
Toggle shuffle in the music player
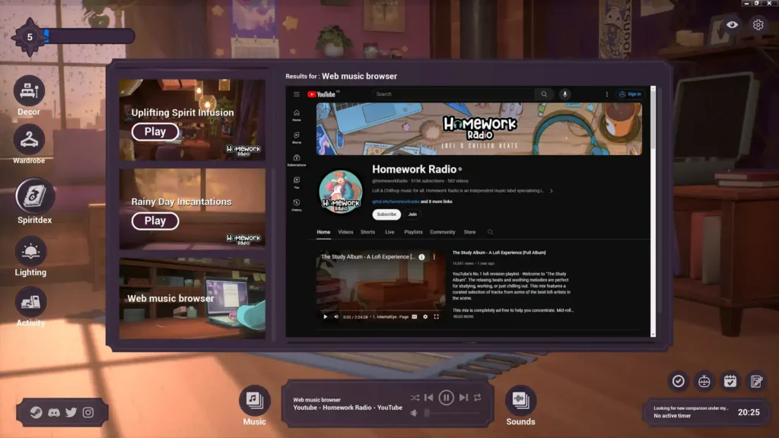point(415,396)
